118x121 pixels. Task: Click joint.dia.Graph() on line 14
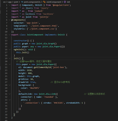(46, 44)
